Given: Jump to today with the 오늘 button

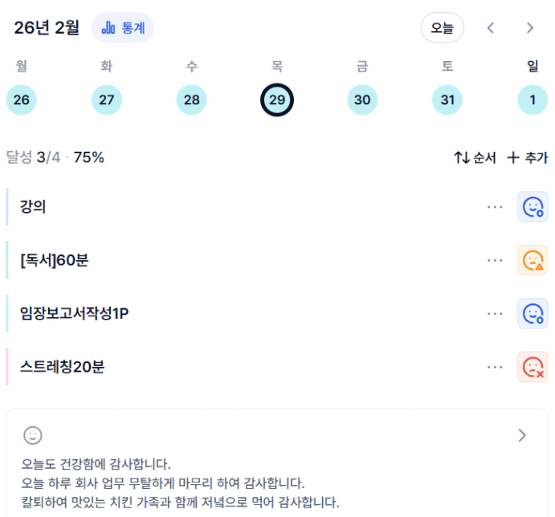Looking at the screenshot, I should click(x=443, y=28).
